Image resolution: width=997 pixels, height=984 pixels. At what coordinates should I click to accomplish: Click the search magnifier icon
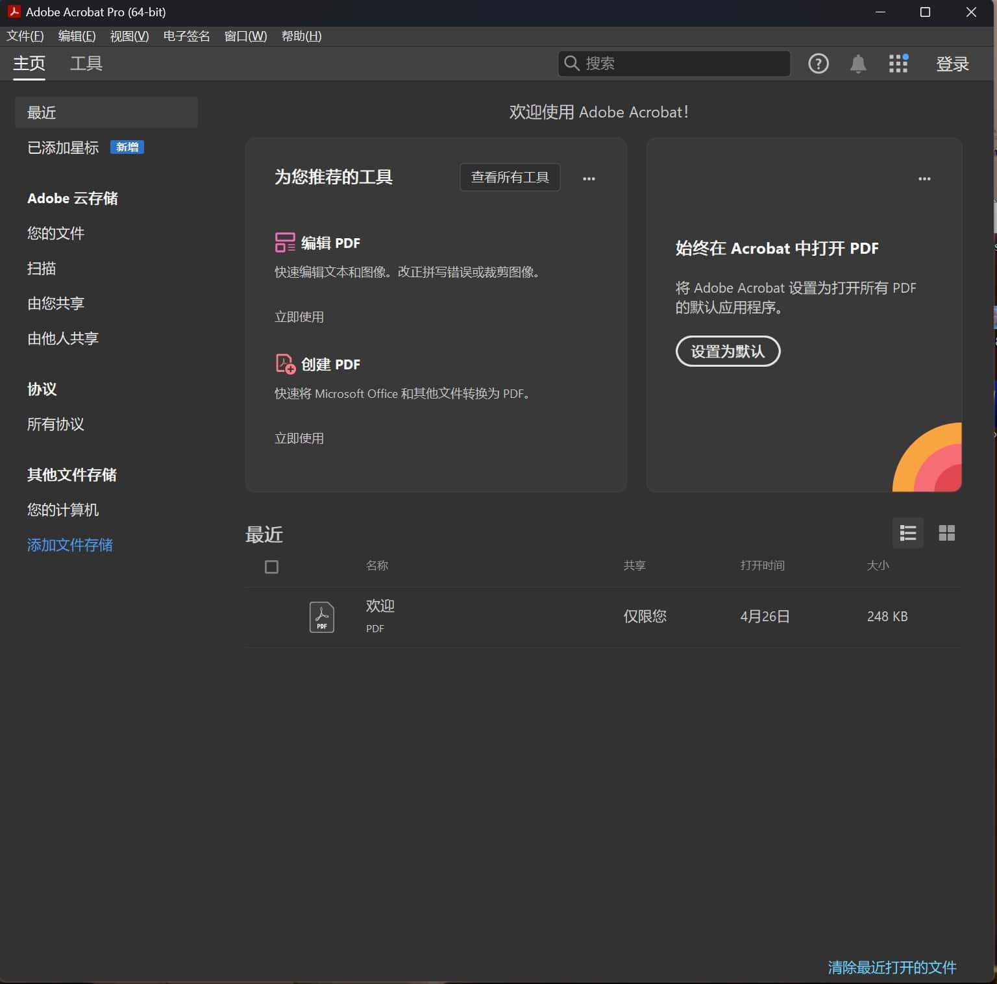(572, 63)
